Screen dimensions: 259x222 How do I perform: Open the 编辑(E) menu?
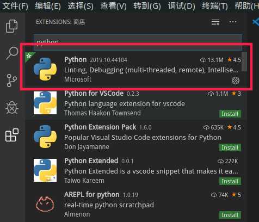pos(48,6)
